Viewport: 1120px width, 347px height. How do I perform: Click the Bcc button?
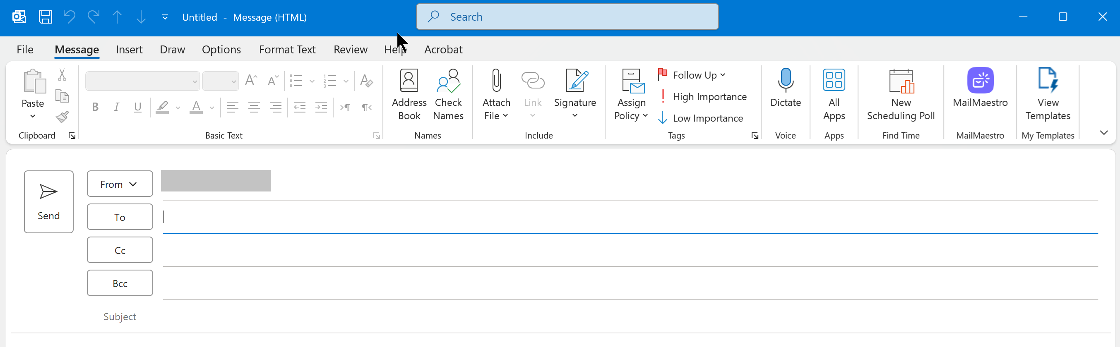coord(120,283)
